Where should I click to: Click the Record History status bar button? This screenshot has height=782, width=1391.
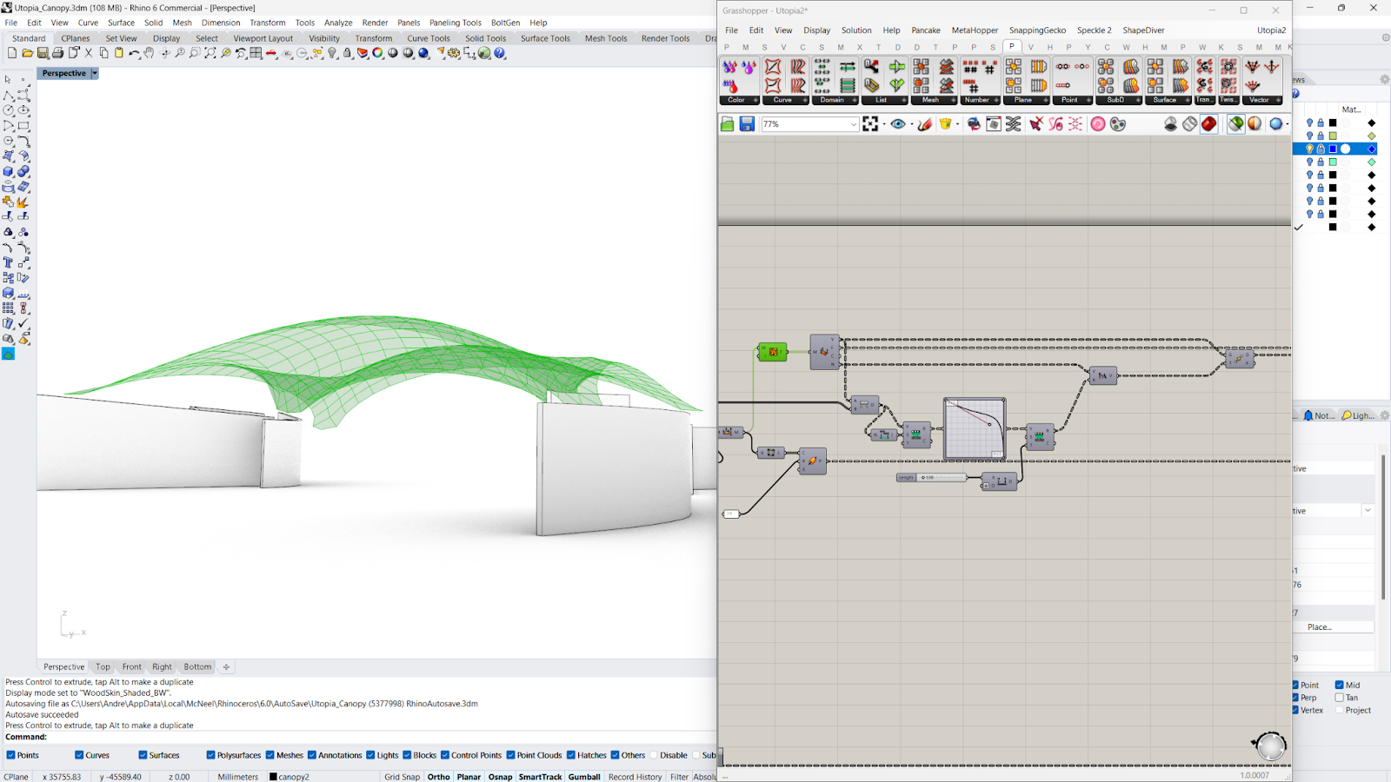click(635, 777)
